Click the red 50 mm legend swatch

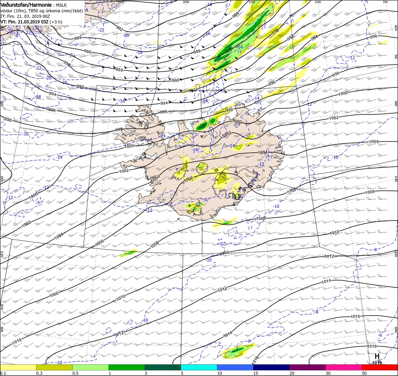380,368
